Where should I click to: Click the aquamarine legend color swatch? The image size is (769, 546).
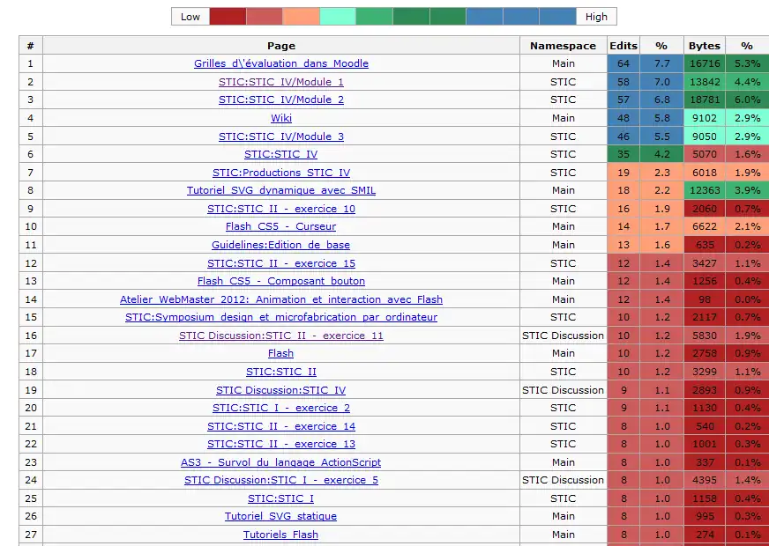338,17
